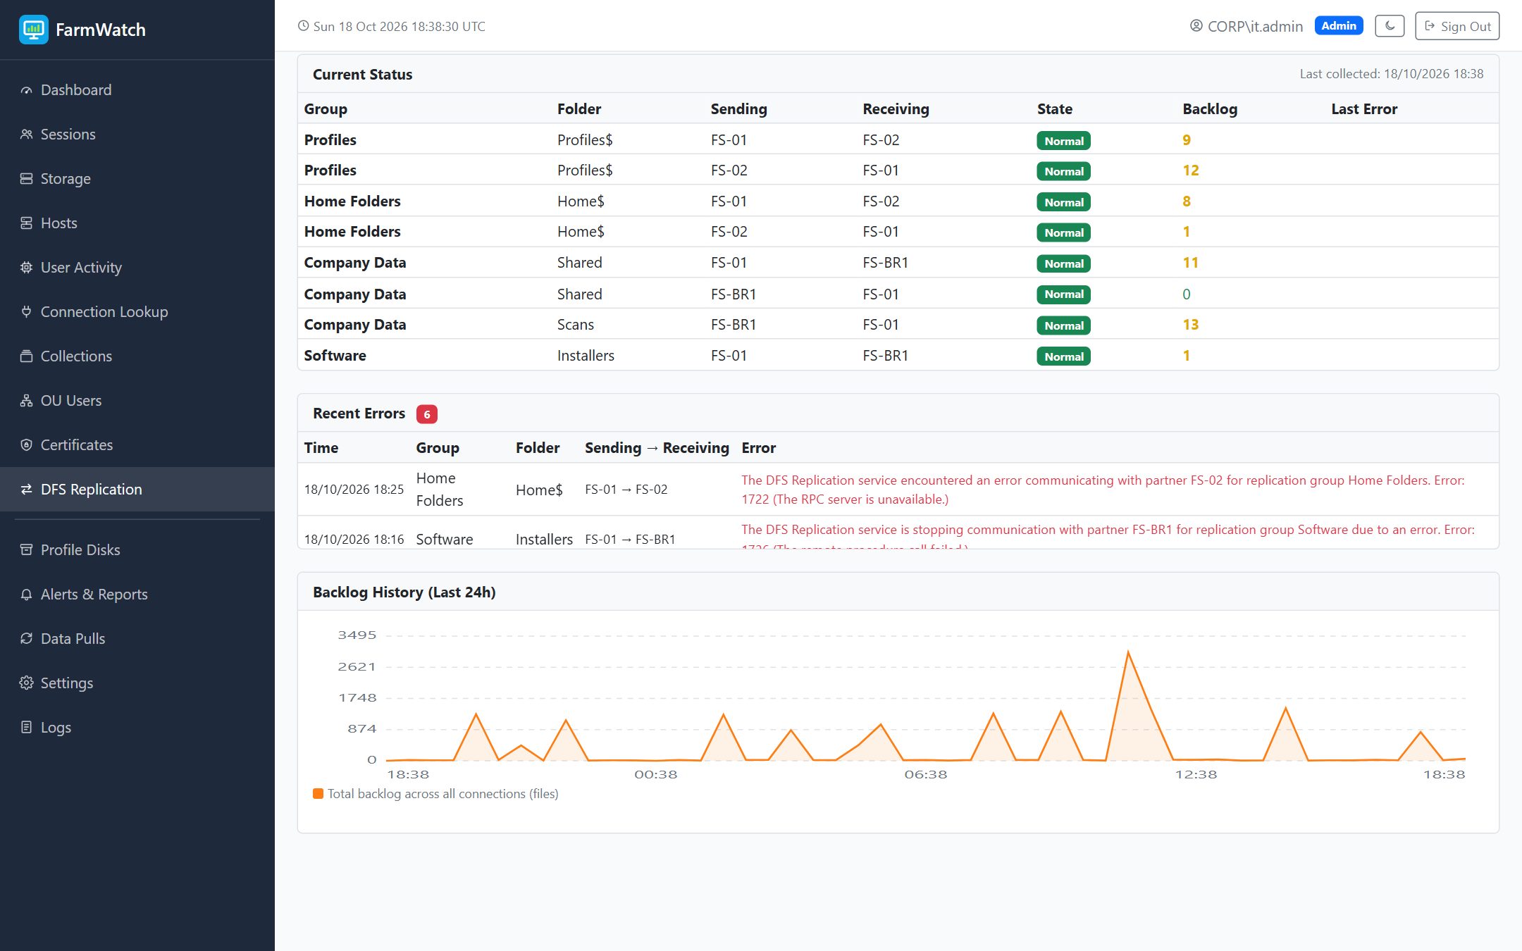Click the Hosts server icon
The height and width of the screenshot is (951, 1522).
(x=26, y=223)
